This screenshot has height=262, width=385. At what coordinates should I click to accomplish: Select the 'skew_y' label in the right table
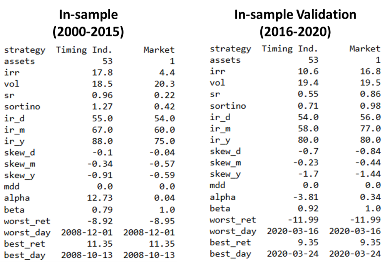225,174
